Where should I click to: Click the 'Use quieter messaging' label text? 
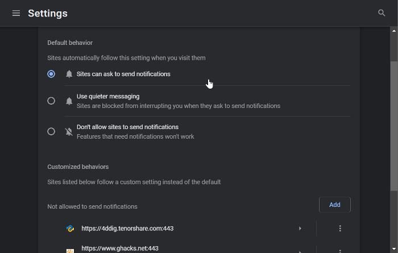(x=108, y=97)
